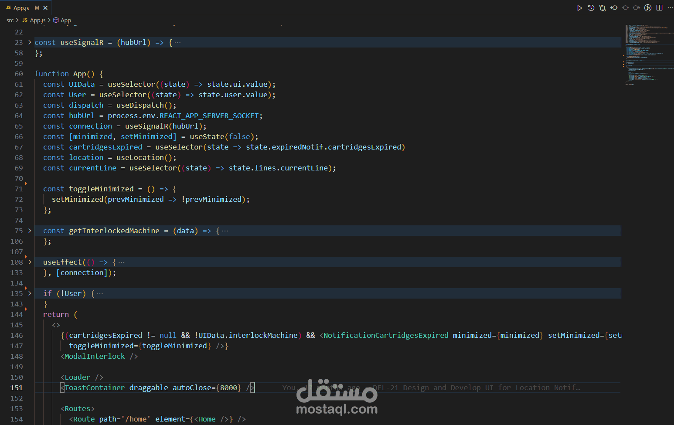Click 'ToastContainer' tag on line 151

tap(95, 388)
